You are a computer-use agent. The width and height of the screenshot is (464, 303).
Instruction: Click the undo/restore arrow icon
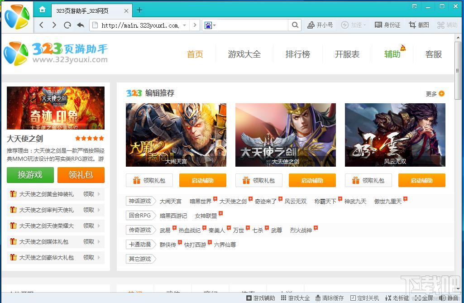[x=81, y=25]
